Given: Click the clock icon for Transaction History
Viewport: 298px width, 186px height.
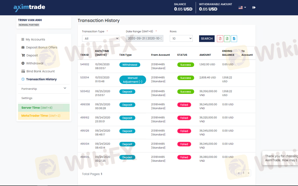Looking at the screenshot, I should coord(23,79).
